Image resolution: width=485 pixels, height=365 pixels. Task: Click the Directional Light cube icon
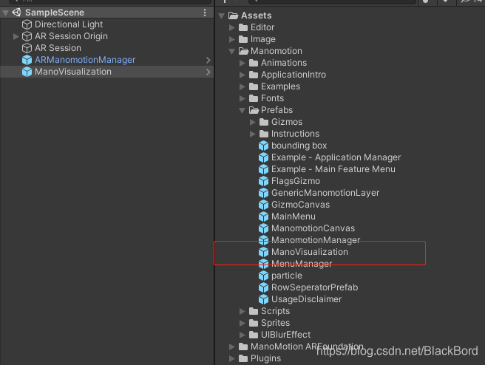click(27, 24)
